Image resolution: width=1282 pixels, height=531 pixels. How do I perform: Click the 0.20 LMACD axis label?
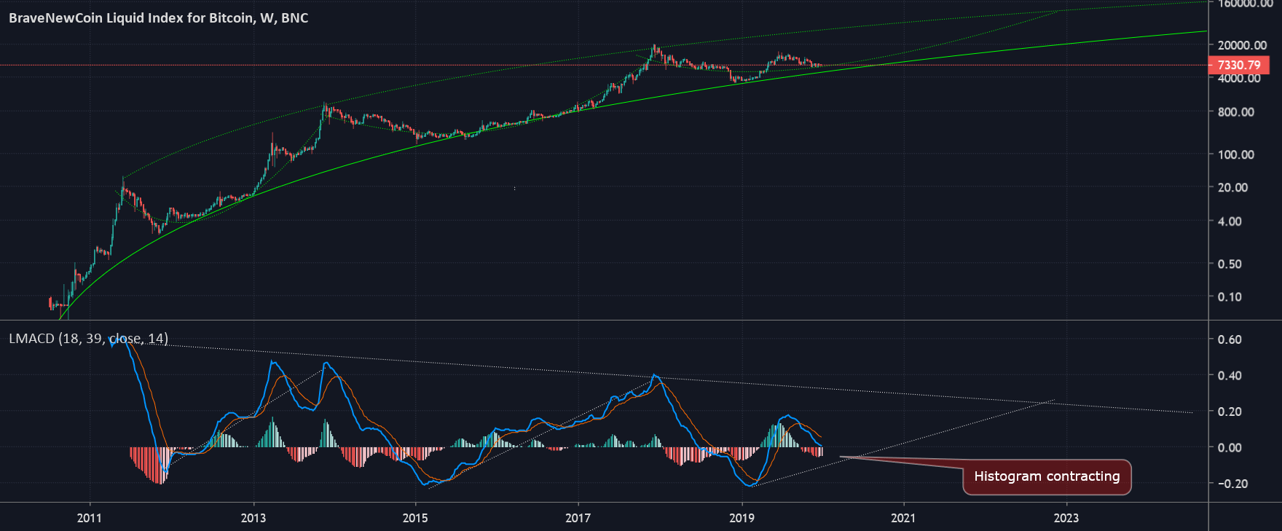(1230, 412)
